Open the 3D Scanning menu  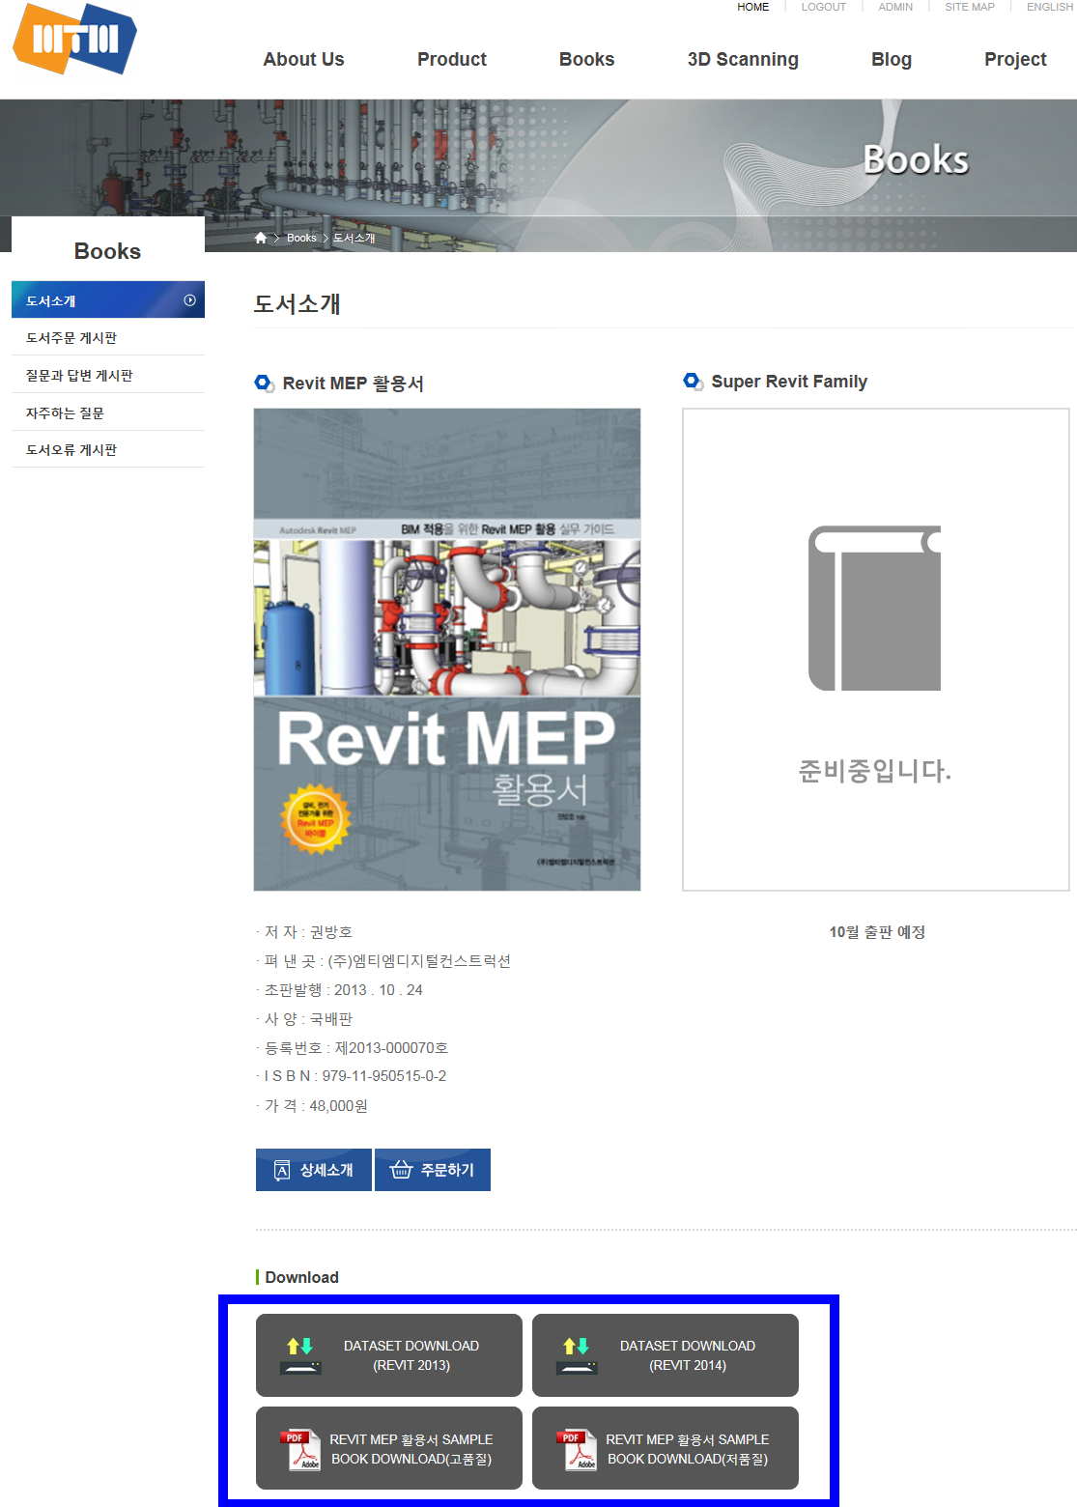pos(743,59)
